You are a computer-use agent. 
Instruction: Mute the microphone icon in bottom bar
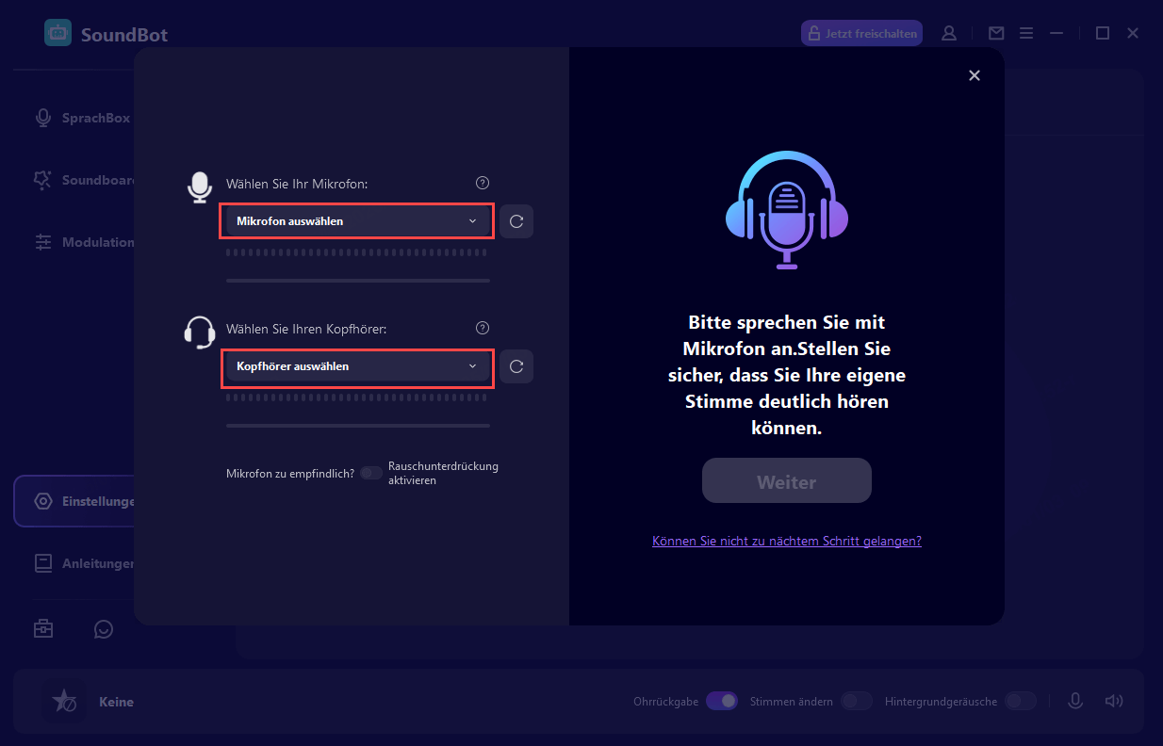[1074, 701]
